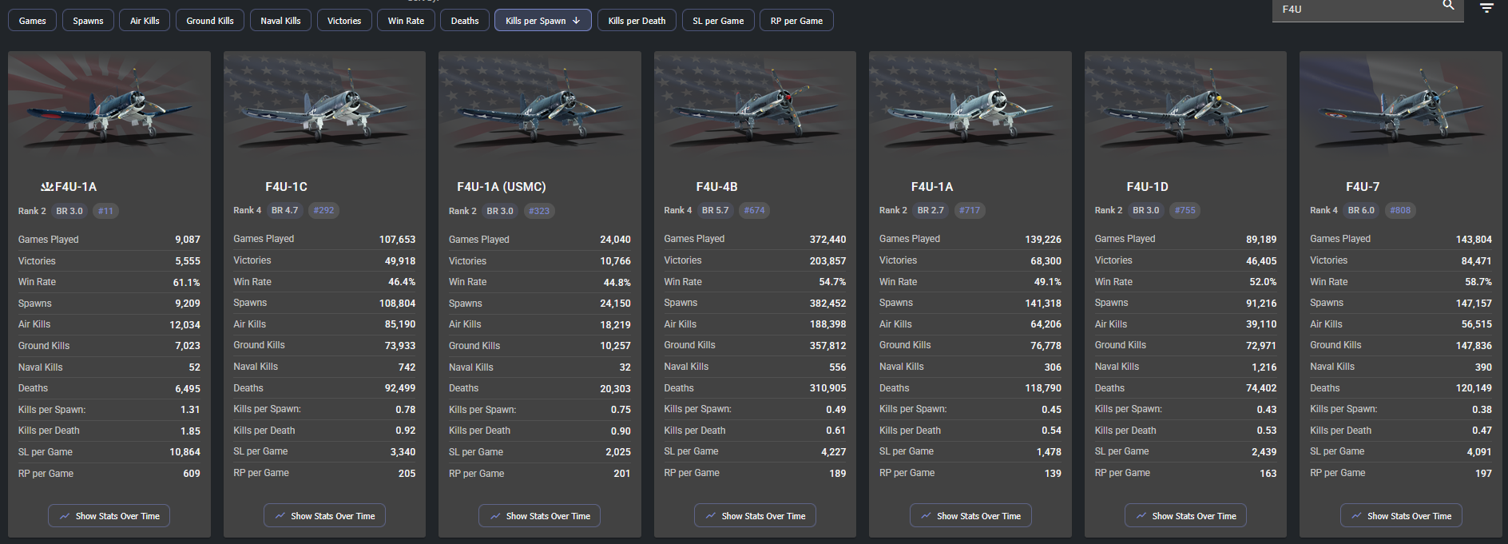Screen dimensions: 1508x544
Task: Click Deaths value 92,499
Action: pos(400,387)
